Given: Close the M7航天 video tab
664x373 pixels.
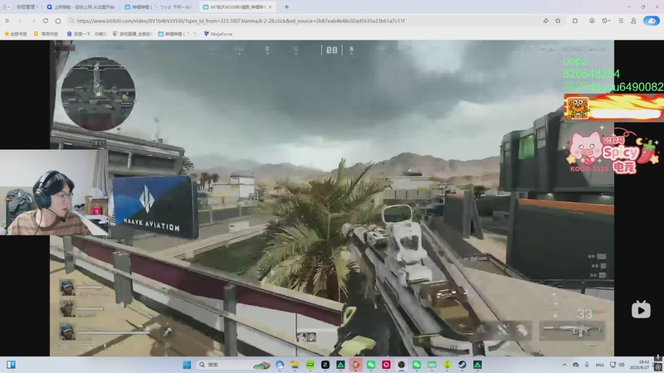Looking at the screenshot, I should point(271,7).
